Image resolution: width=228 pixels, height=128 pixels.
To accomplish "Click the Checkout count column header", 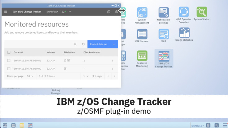I will 92,52.
